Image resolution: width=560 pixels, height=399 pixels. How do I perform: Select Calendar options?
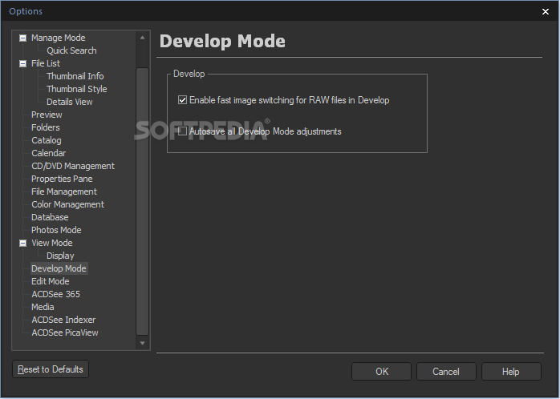49,153
